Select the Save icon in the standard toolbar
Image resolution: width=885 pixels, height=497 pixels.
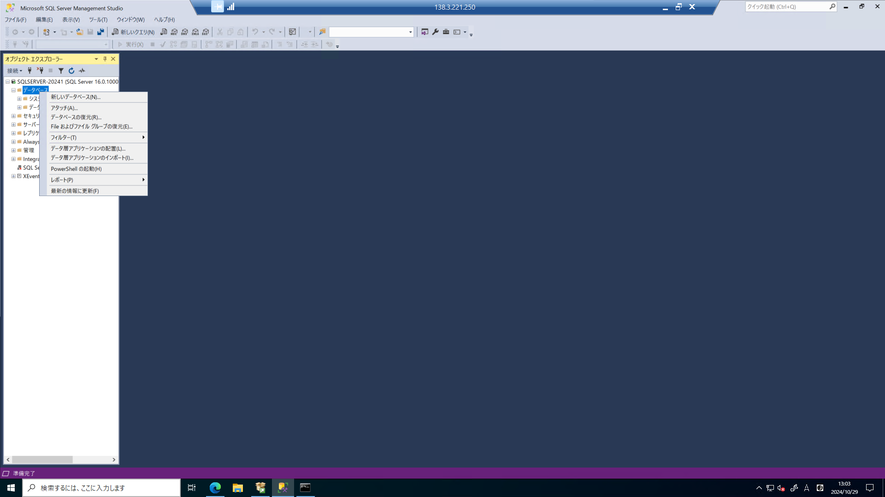click(89, 32)
